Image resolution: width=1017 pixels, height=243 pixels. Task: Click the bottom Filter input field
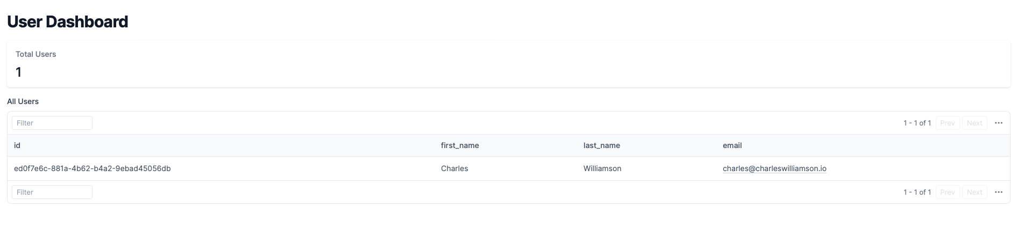click(x=52, y=192)
